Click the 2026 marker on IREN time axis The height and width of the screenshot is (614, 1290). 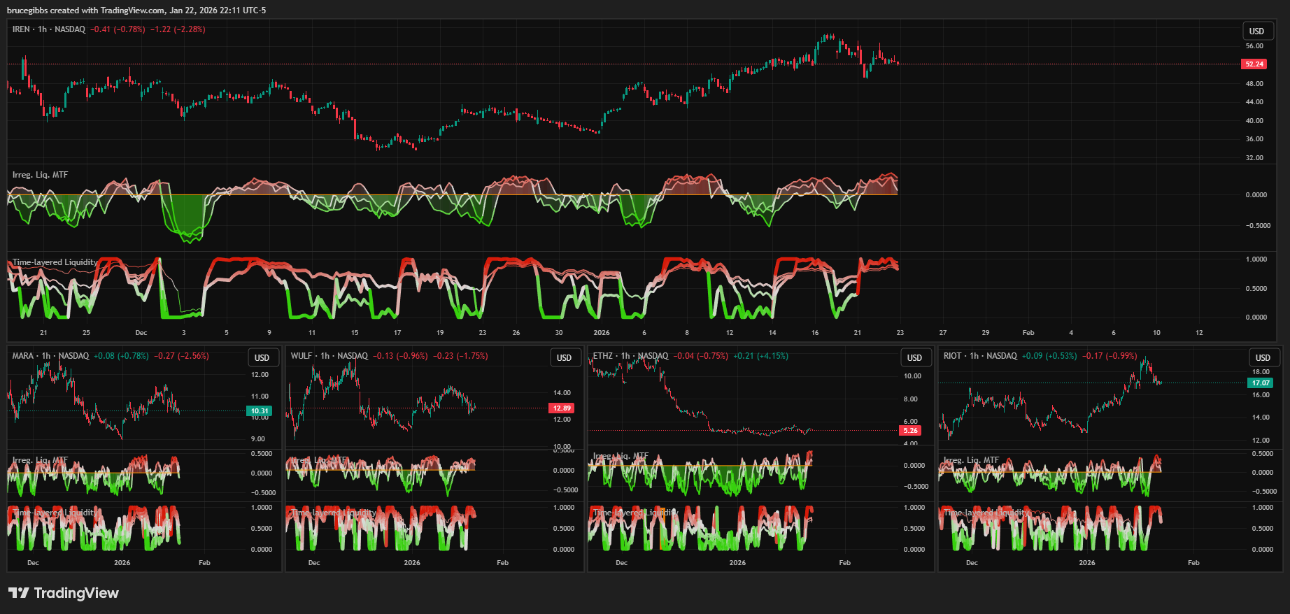[x=601, y=333]
